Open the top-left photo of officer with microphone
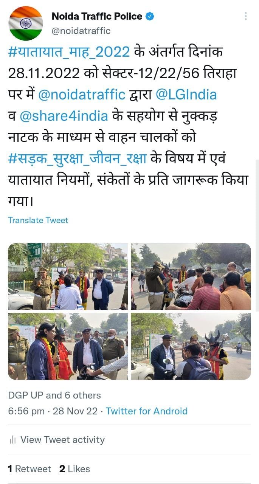This screenshot has height=484, width=259. [x=68, y=277]
